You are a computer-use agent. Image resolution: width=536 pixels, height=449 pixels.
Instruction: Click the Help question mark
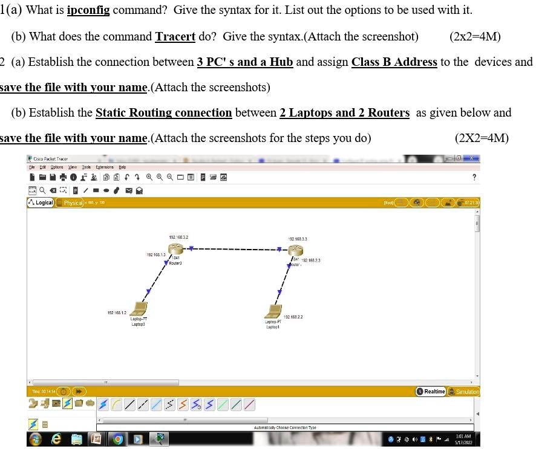475,177
